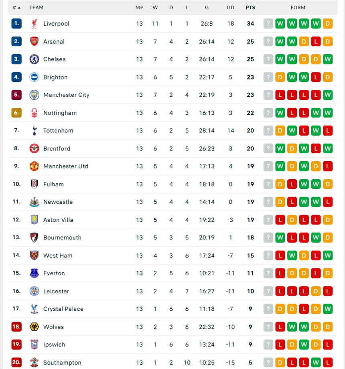345x369 pixels.
Task: Click Liverpool's latest D form result
Action: 327,23
